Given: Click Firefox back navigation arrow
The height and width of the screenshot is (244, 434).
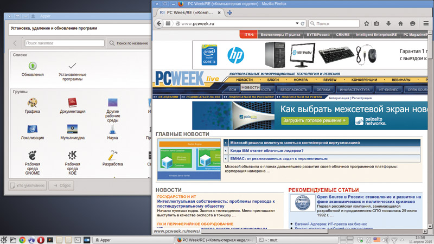Looking at the screenshot, I should 159,23.
